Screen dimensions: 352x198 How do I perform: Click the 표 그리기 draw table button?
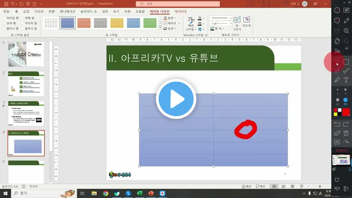(237, 23)
